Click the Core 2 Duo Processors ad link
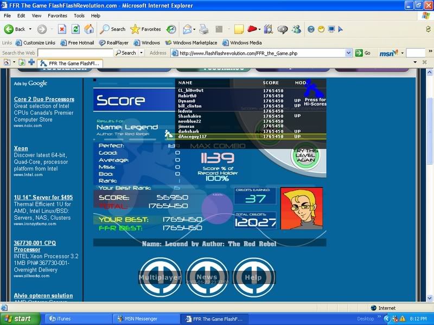The width and height of the screenshot is (434, 325). coord(44,99)
